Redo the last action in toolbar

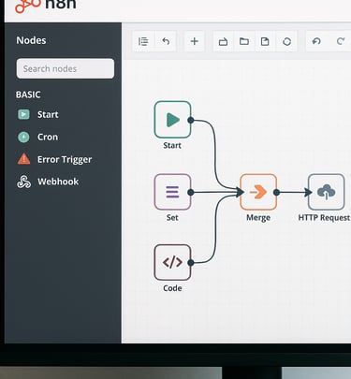(341, 41)
